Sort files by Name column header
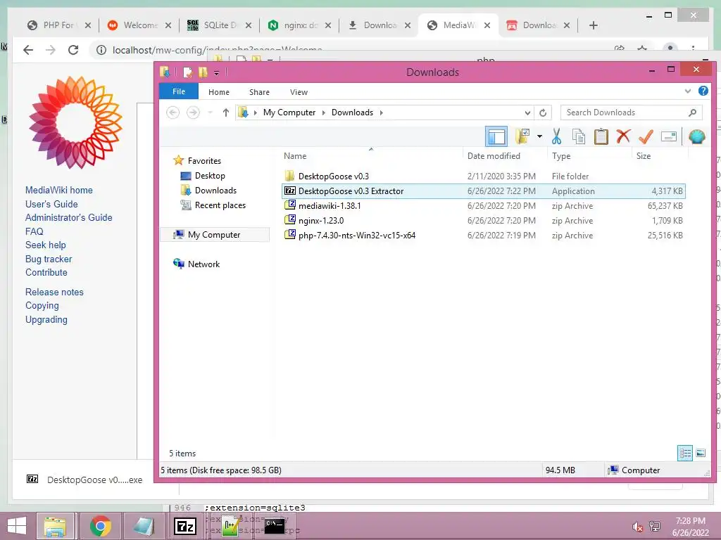 pos(295,156)
